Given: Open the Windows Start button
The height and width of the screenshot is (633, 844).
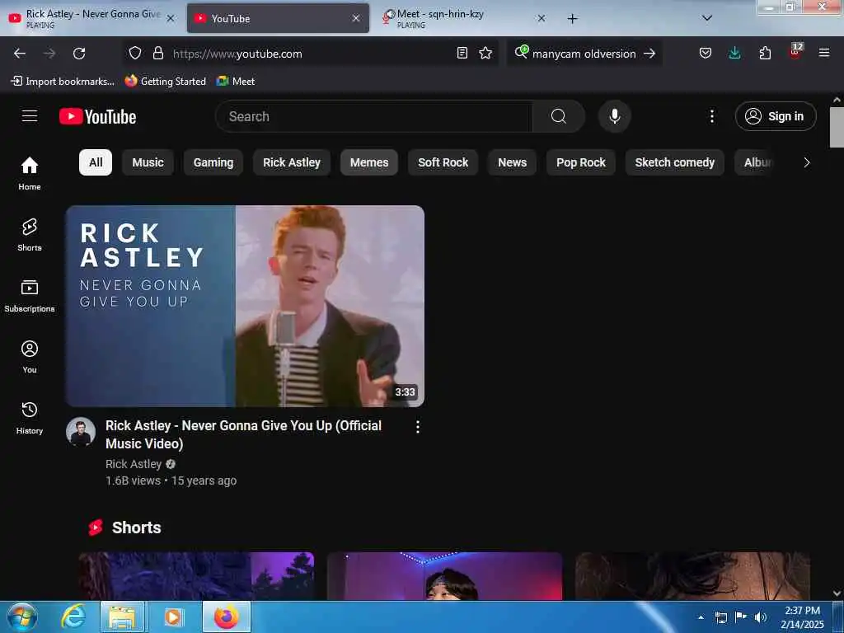Looking at the screenshot, I should (22, 617).
